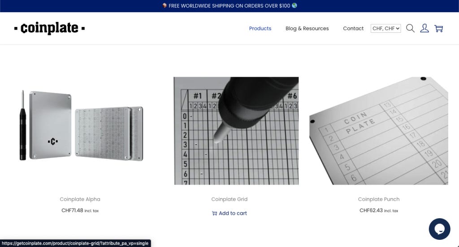459x247 pixels.
Task: Open the Coinplate Punch product title
Action: 378,199
